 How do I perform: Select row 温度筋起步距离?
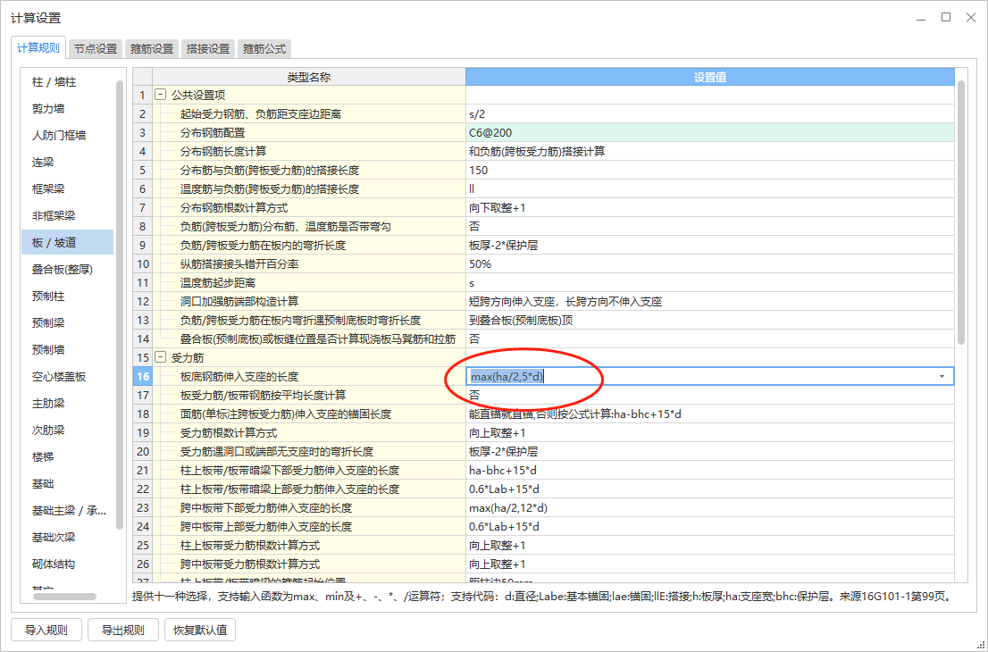(309, 283)
